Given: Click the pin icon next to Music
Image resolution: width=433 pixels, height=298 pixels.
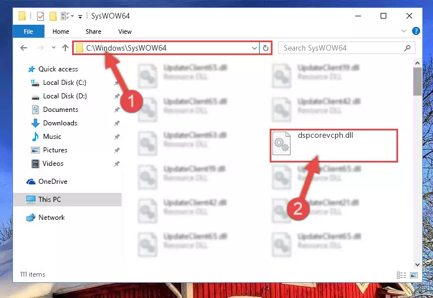Looking at the screenshot, I should pos(117,137).
